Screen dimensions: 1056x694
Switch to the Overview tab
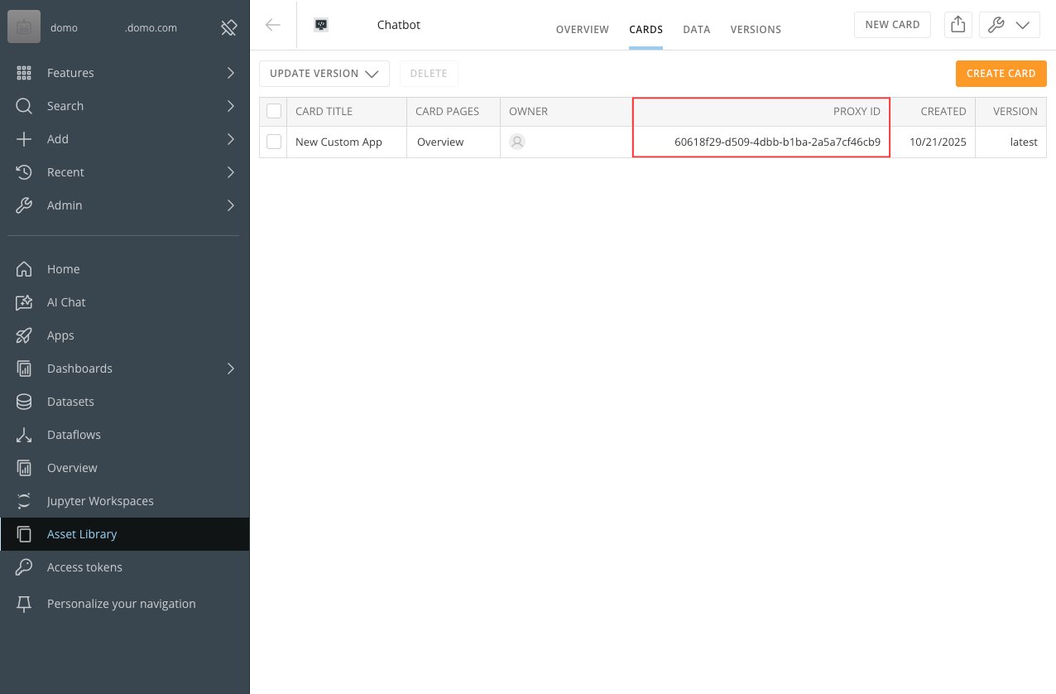[x=583, y=29]
